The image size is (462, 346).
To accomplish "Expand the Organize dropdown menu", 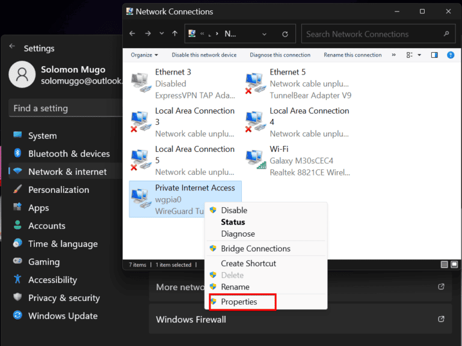I will pos(144,55).
